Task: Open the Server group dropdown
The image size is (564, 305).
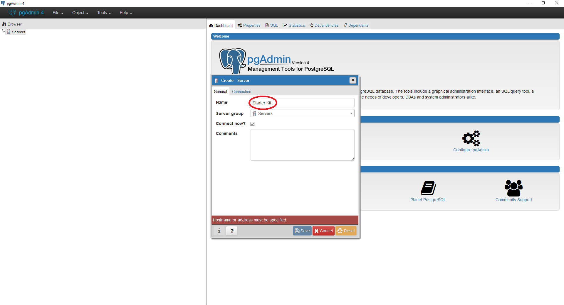Action: pos(302,113)
